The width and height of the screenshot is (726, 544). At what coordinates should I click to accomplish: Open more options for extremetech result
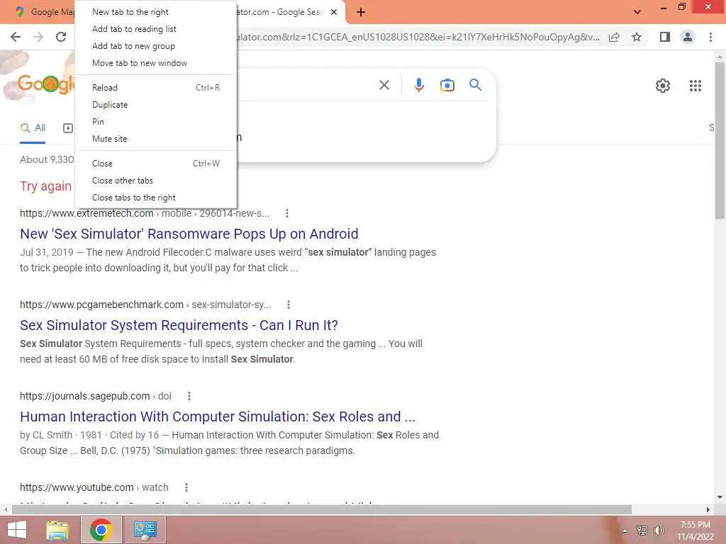tap(287, 213)
